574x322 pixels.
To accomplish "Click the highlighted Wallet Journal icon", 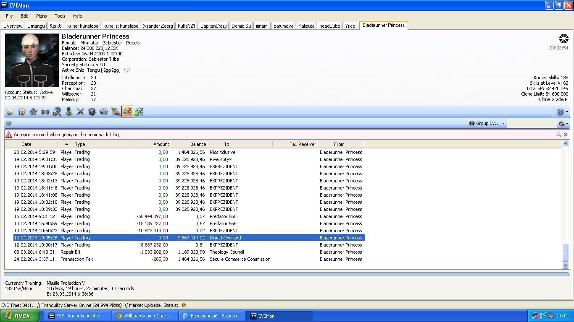I will pyautogui.click(x=127, y=112).
